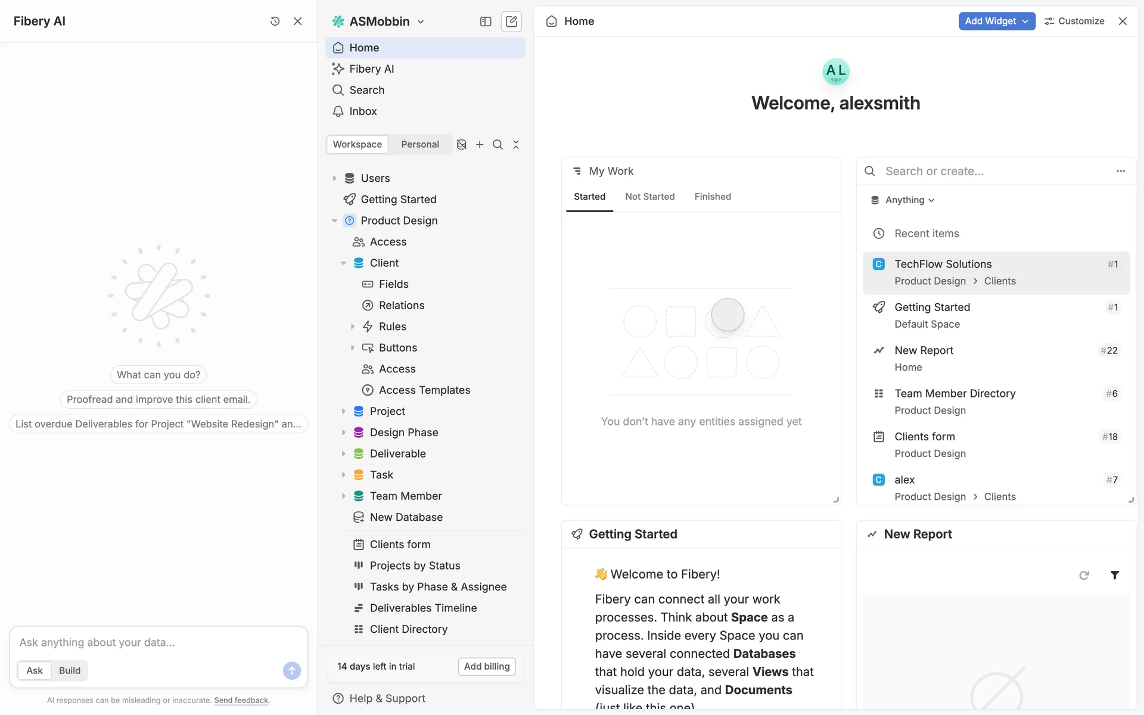
Task: Toggle the sidebar layout icon
Action: coord(486,21)
